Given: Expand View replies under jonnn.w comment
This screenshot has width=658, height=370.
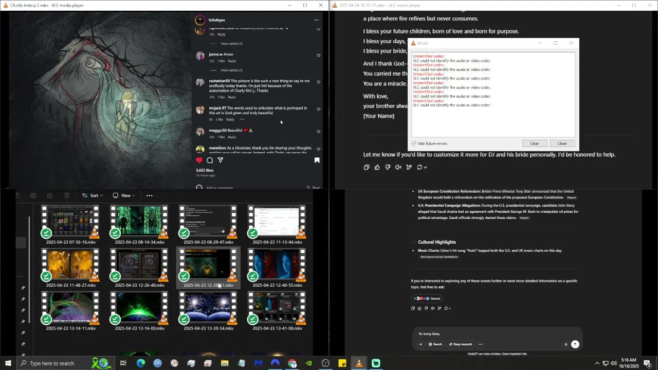Looking at the screenshot, I should point(231,70).
